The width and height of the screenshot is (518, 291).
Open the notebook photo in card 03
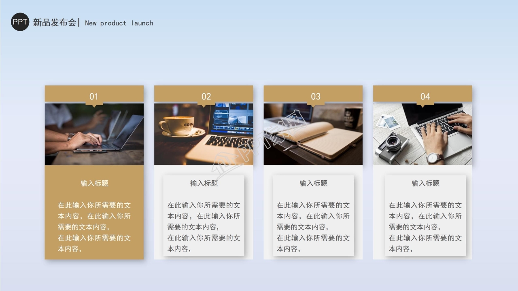313,134
